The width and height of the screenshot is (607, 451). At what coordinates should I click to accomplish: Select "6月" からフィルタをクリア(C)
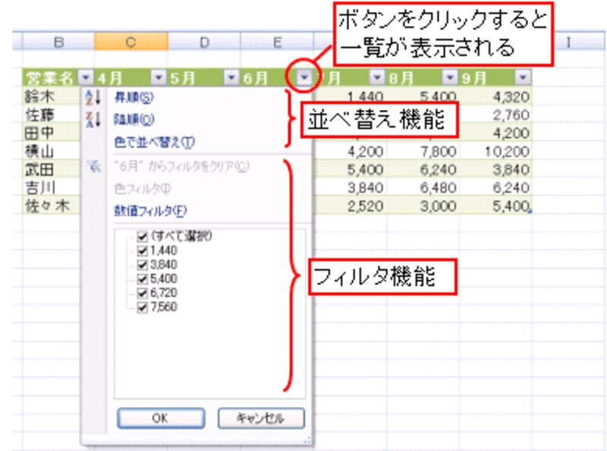click(x=181, y=167)
